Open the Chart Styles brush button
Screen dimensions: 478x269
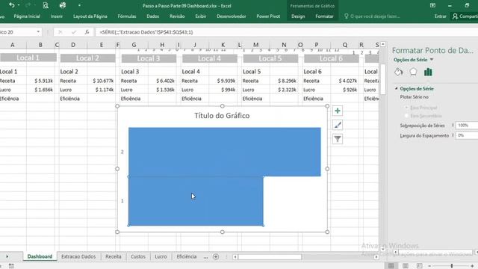[338, 125]
